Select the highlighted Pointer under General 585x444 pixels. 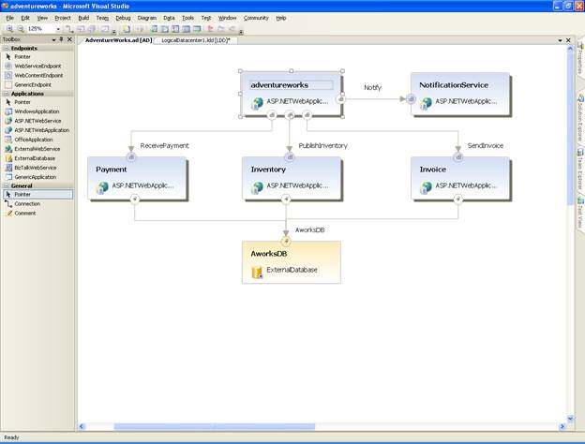(x=37, y=194)
